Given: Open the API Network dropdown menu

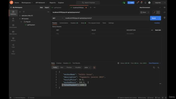Looking at the screenshot, I should click(41, 2).
